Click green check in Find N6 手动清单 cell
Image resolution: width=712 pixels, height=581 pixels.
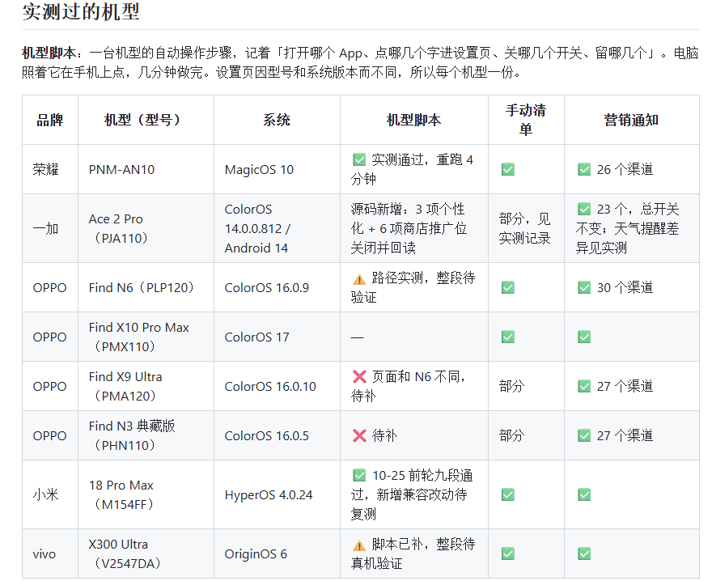(x=507, y=287)
